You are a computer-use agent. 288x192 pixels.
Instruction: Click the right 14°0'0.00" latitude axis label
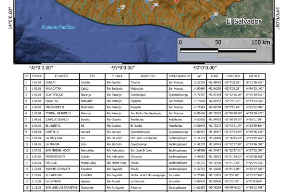click(277, 18)
